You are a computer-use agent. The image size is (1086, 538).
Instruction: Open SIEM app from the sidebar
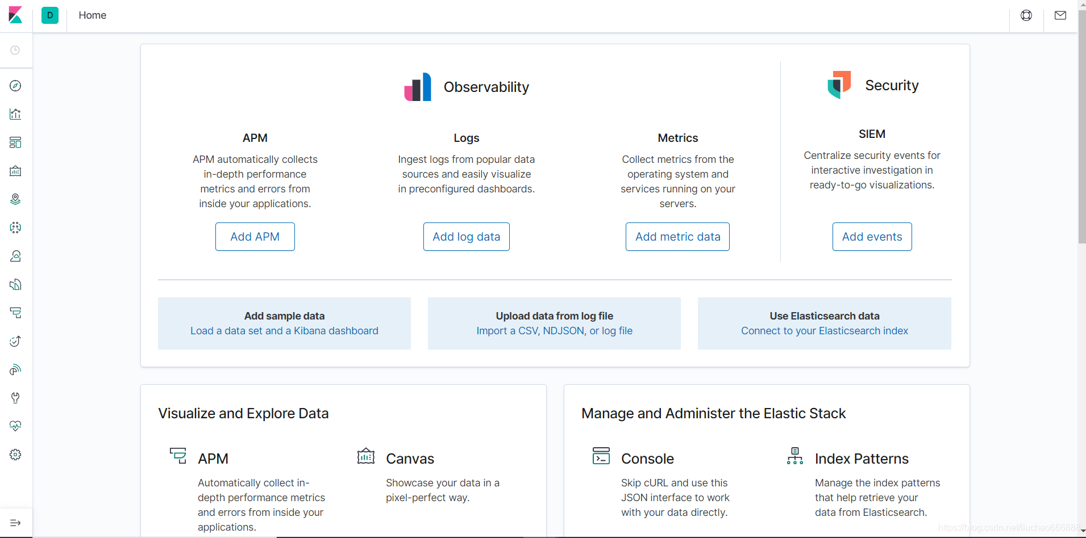[15, 369]
